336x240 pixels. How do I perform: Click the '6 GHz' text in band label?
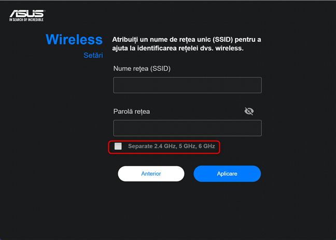click(207, 146)
